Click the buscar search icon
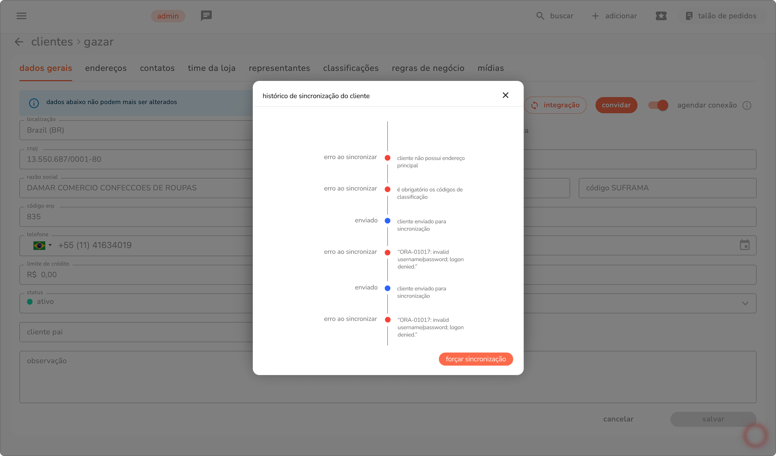Viewport: 776px width, 456px height. (x=540, y=16)
